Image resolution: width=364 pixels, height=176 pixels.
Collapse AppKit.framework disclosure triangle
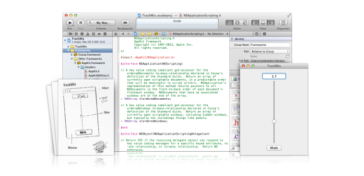pyautogui.click(x=75, y=63)
